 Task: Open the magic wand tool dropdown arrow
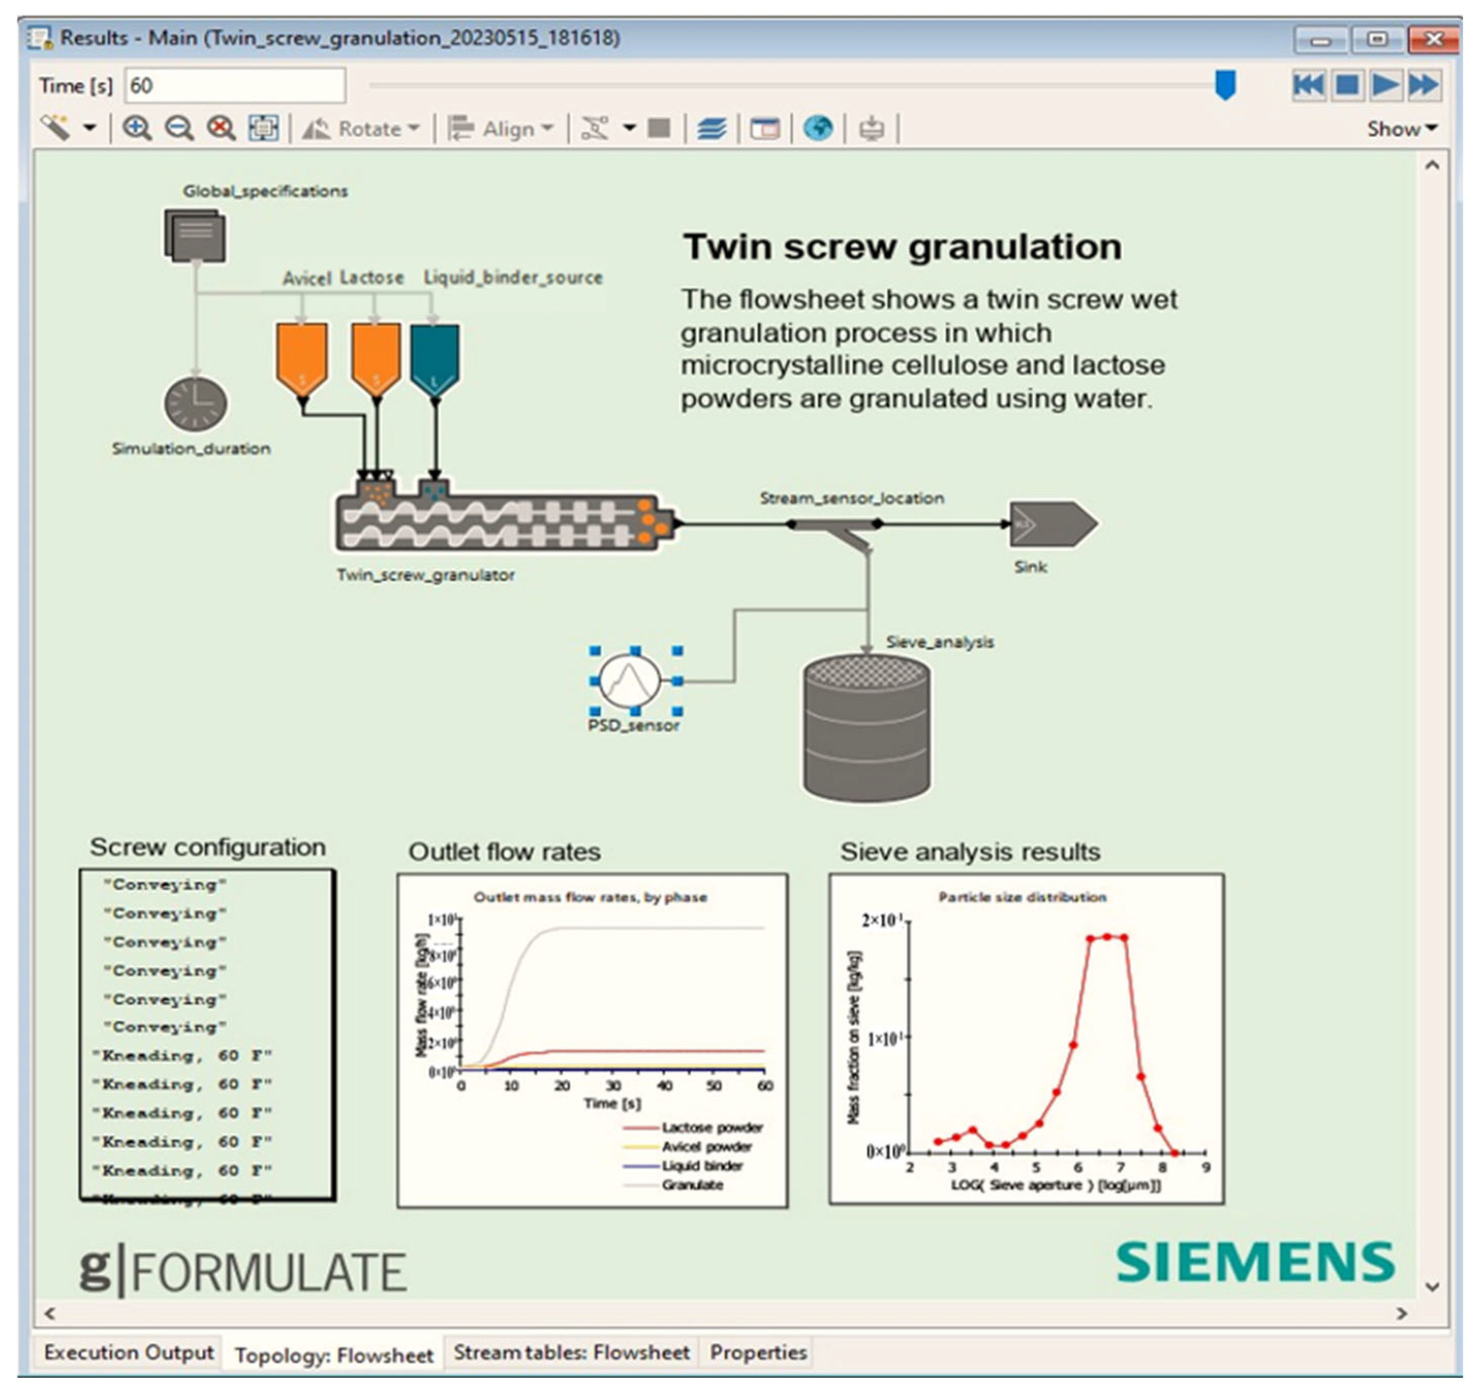(90, 128)
